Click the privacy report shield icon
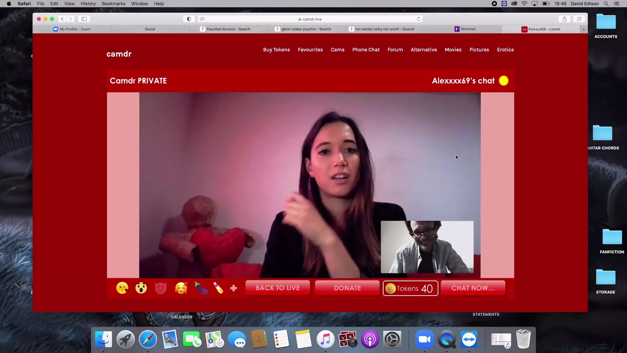Viewport: 627px width, 353px height. [189, 19]
